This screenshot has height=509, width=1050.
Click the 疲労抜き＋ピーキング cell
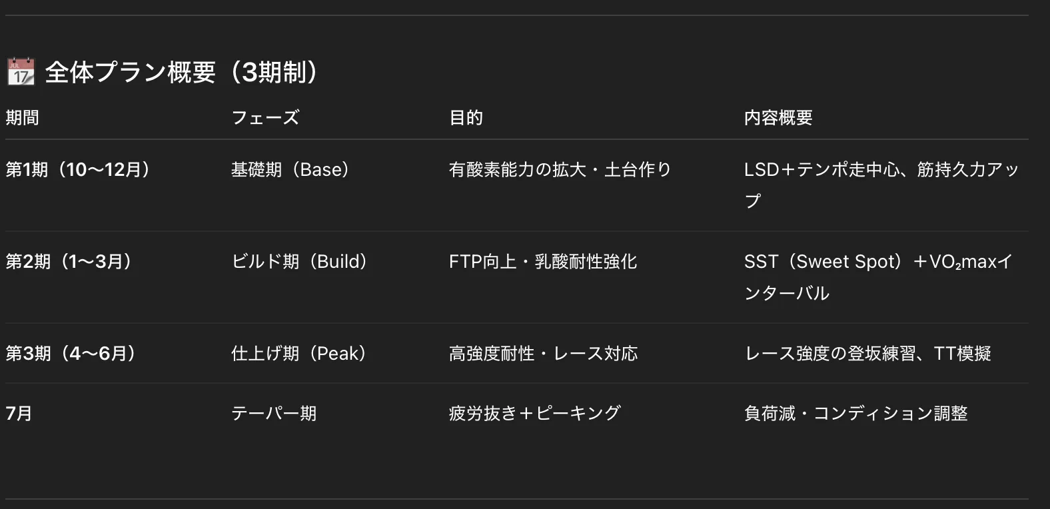[534, 414]
